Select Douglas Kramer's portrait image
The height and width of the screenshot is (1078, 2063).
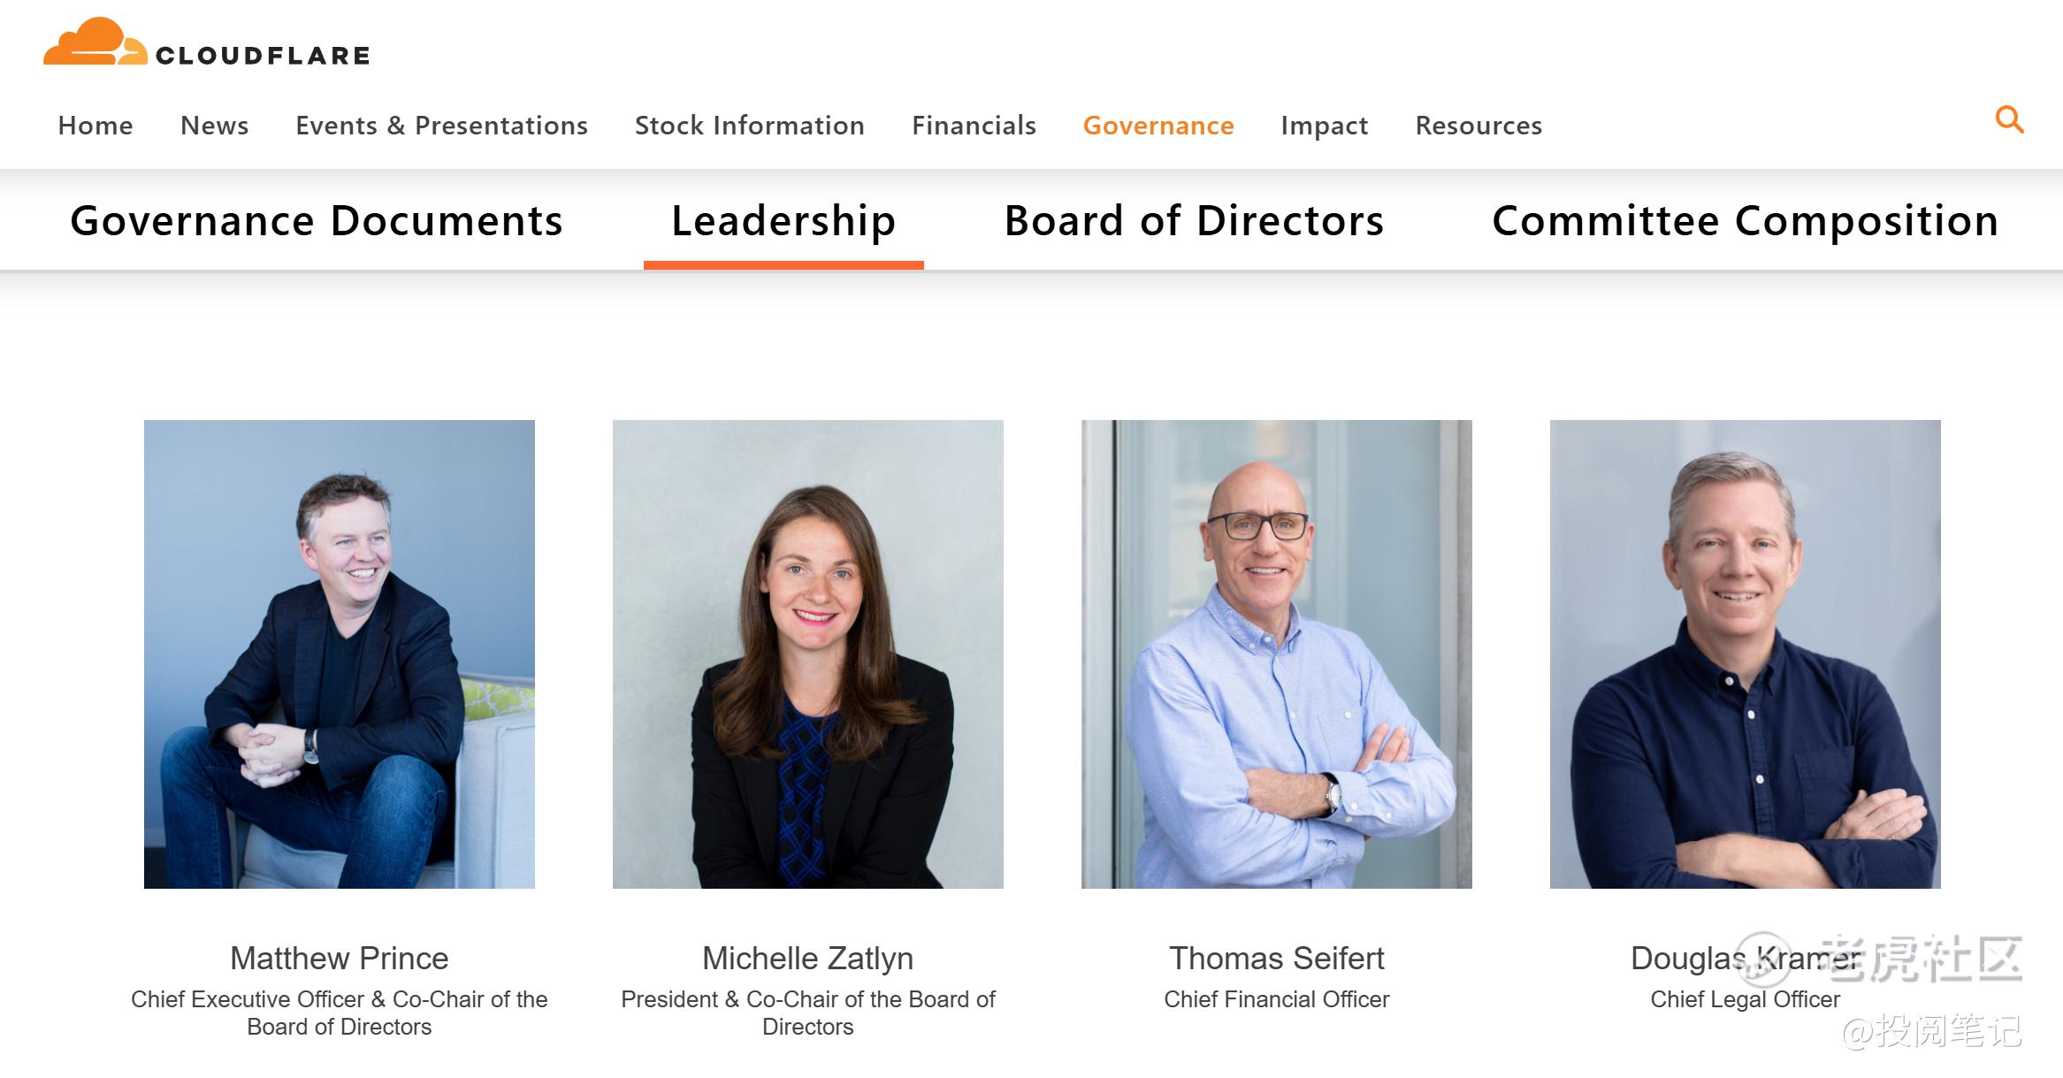[x=1746, y=654]
